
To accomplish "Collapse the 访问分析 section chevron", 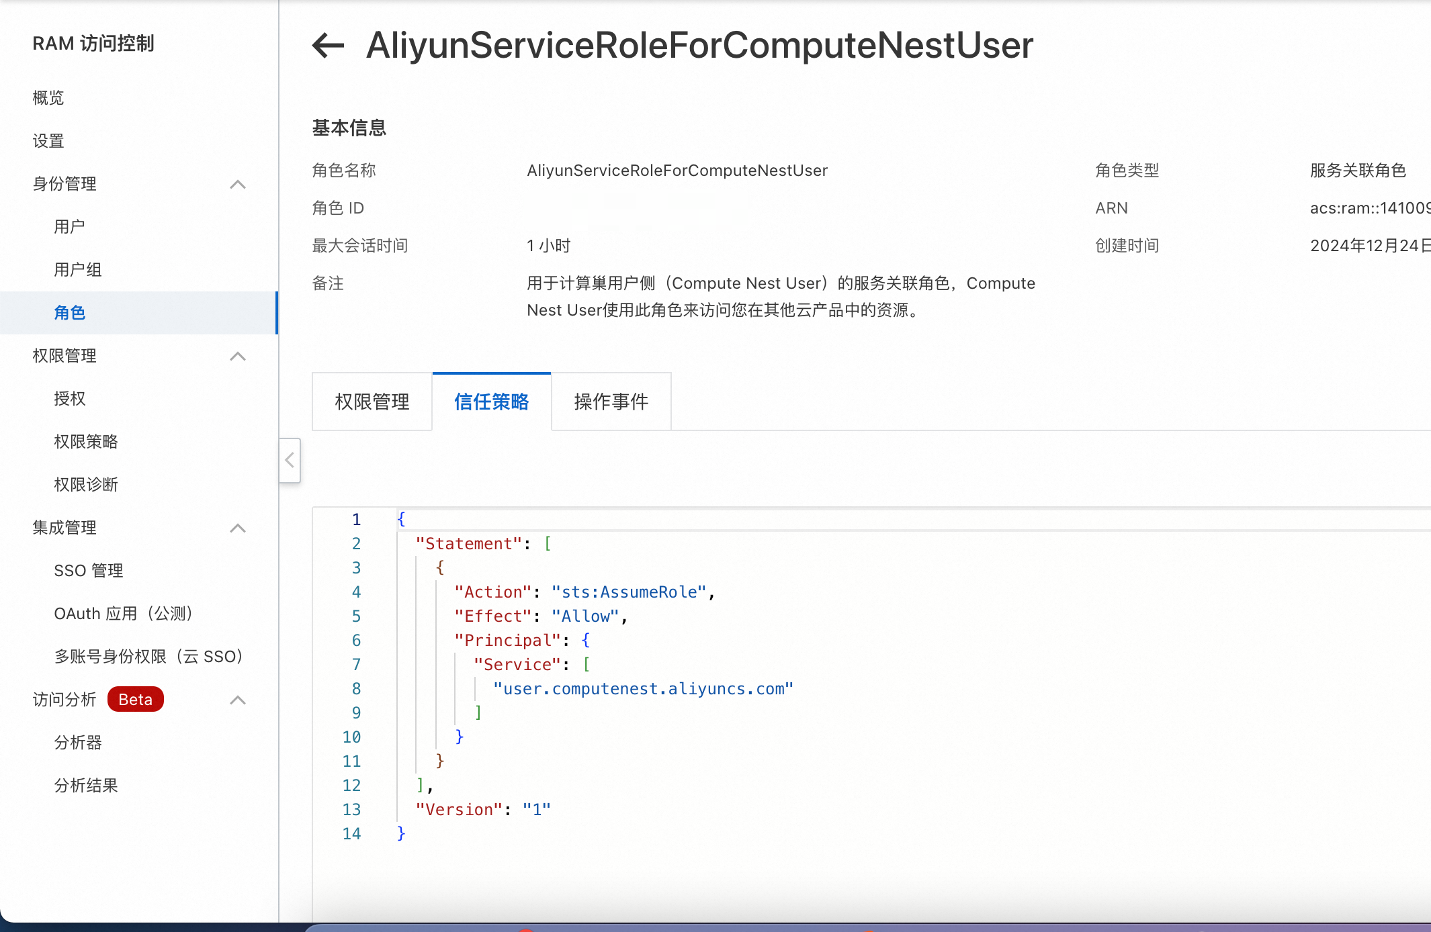I will tap(238, 700).
